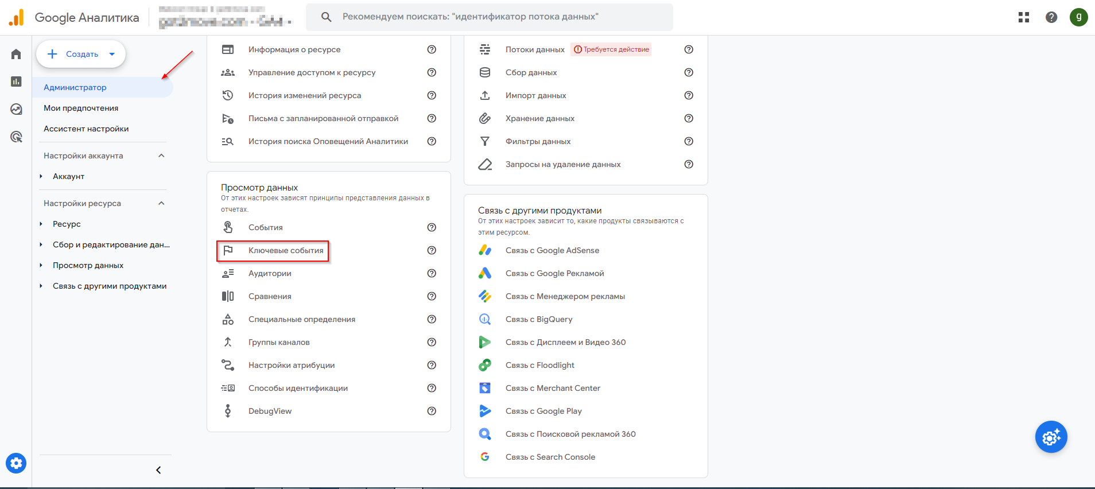Viewport: 1095px width, 489px height.
Task: Expand 'Сбор и редактирование дан...' item
Action: [41, 244]
